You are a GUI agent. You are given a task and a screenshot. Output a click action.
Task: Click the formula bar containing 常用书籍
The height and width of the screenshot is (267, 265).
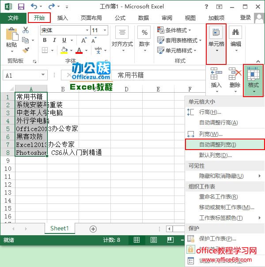pos(159,75)
